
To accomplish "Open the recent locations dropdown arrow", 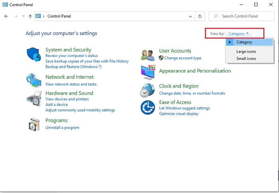I will (23, 16).
